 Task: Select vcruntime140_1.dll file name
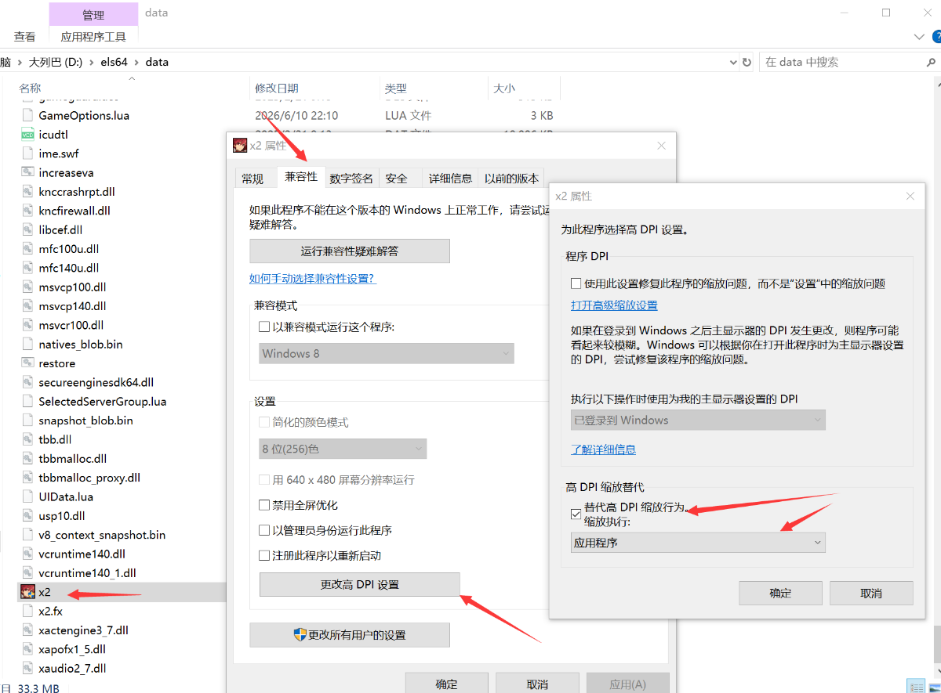(87, 573)
